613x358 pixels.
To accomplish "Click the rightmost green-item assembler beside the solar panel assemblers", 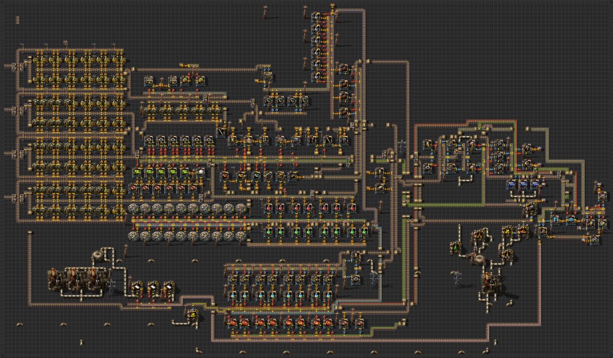I will click(x=201, y=81).
